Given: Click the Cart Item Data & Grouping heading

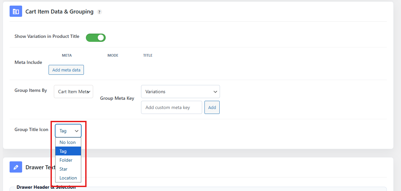Looking at the screenshot, I should 59,12.
